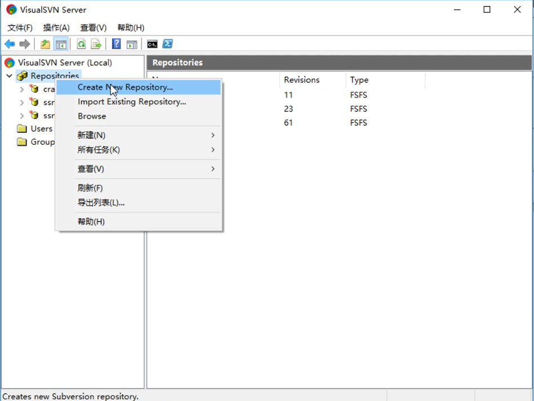The height and width of the screenshot is (401, 534).
Task: Expand the cra repository tree node
Action: tap(22, 89)
